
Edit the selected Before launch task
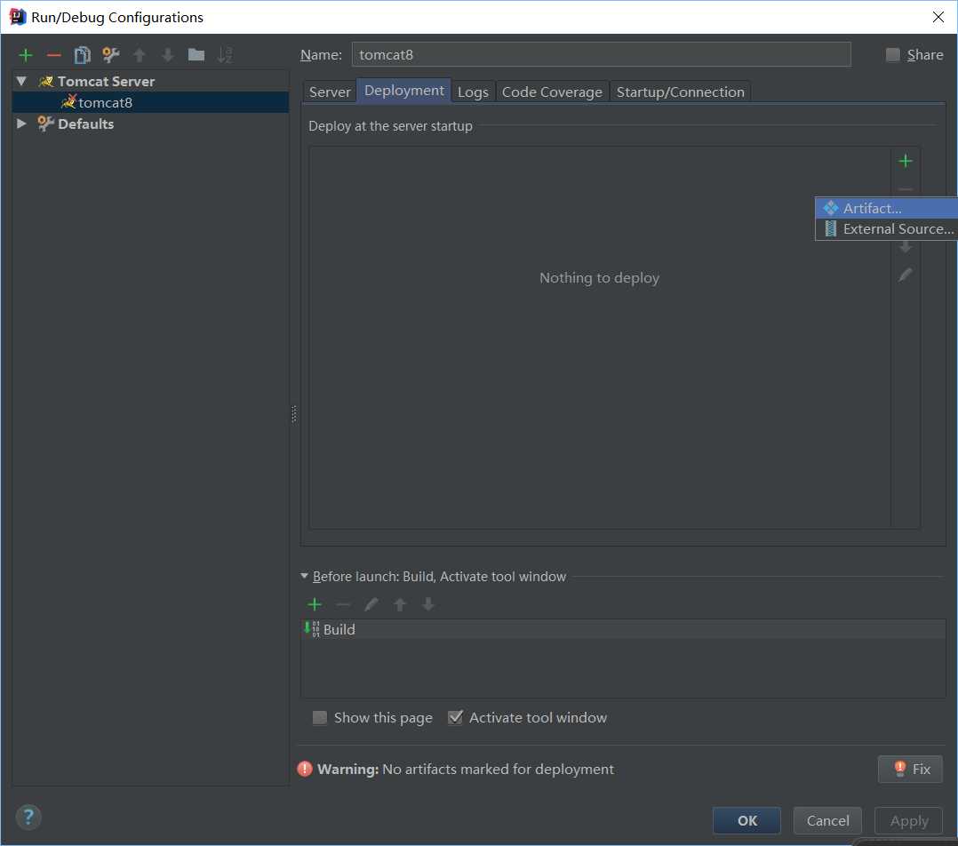pos(371,604)
